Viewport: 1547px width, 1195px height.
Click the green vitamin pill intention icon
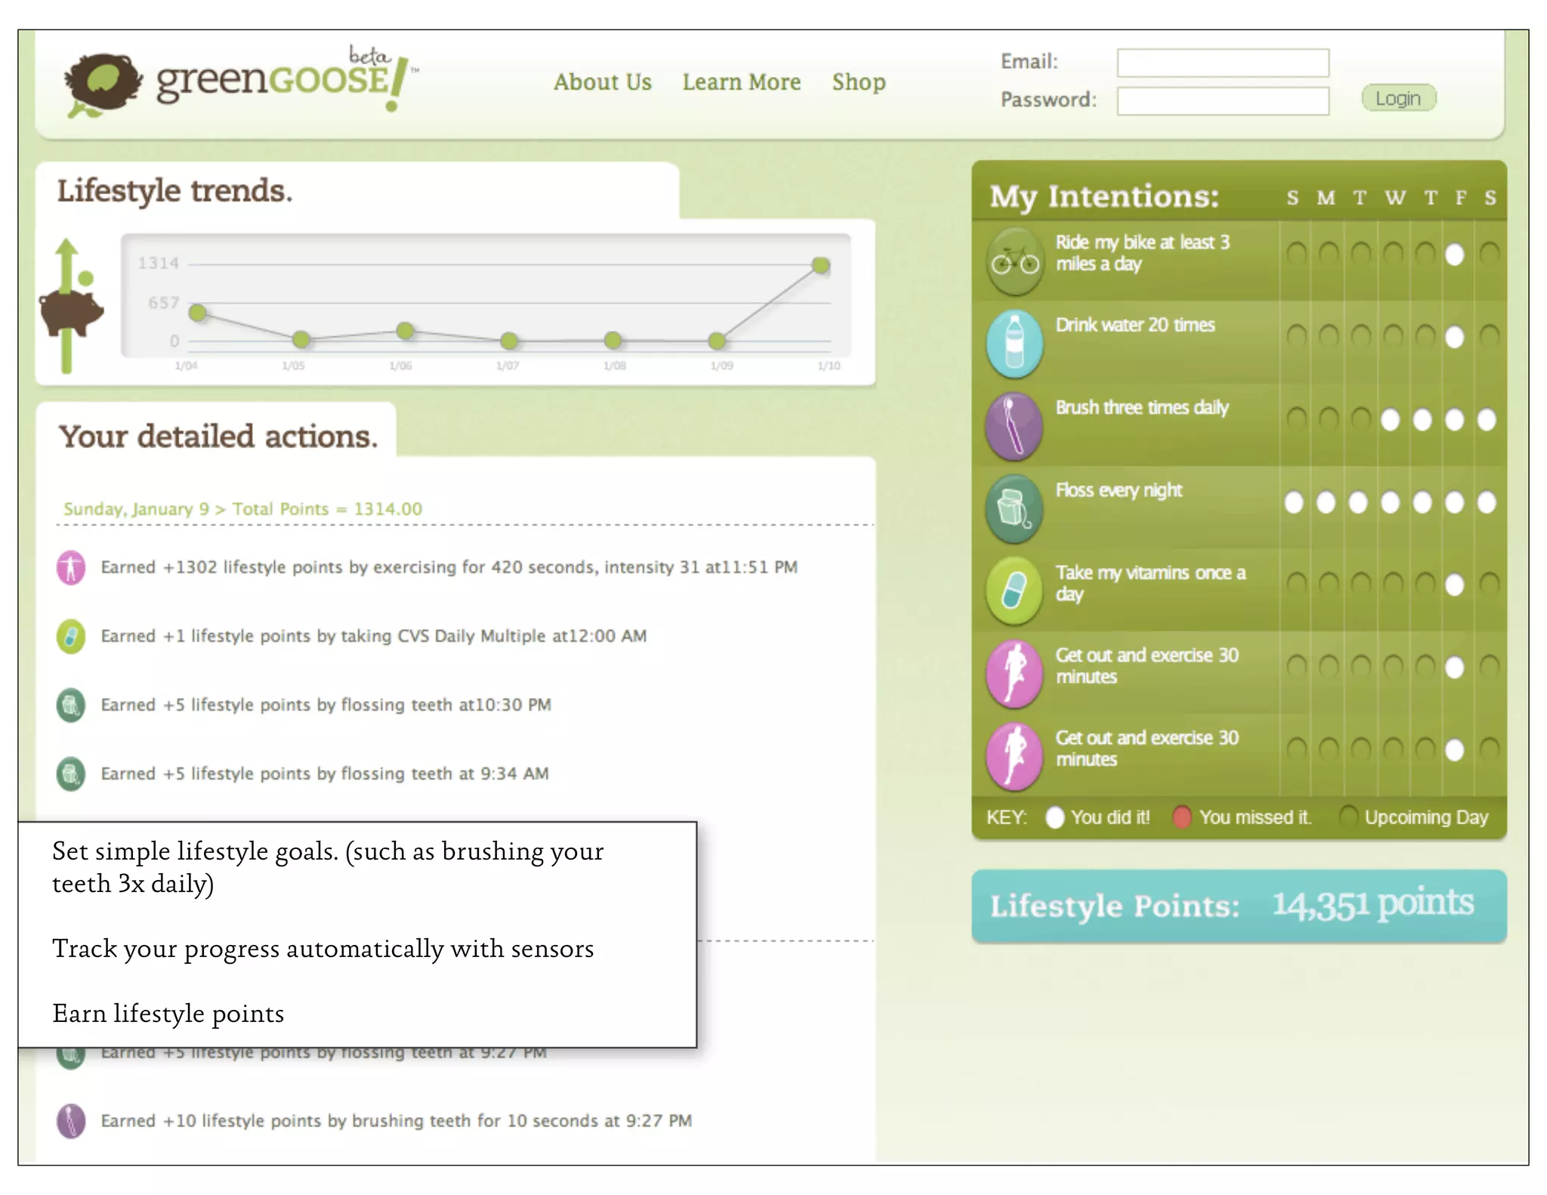coord(1014,591)
